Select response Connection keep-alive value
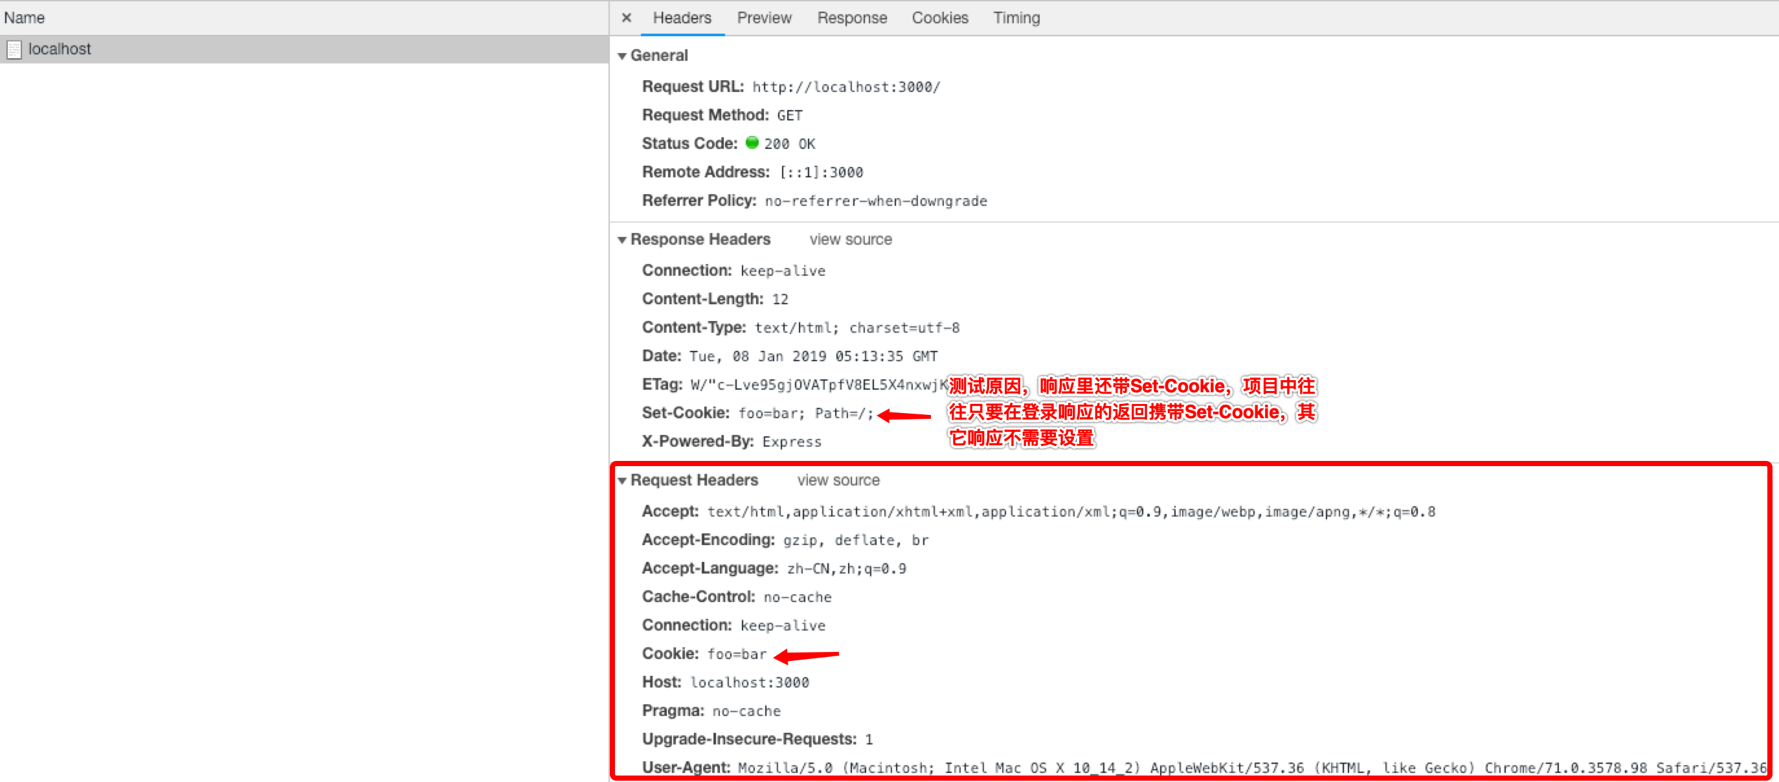Screen dimensions: 1779x782 (x=783, y=271)
